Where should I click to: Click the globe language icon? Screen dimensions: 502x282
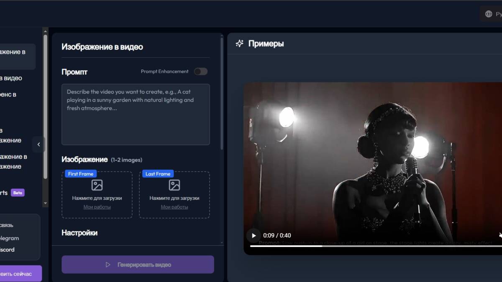click(488, 14)
